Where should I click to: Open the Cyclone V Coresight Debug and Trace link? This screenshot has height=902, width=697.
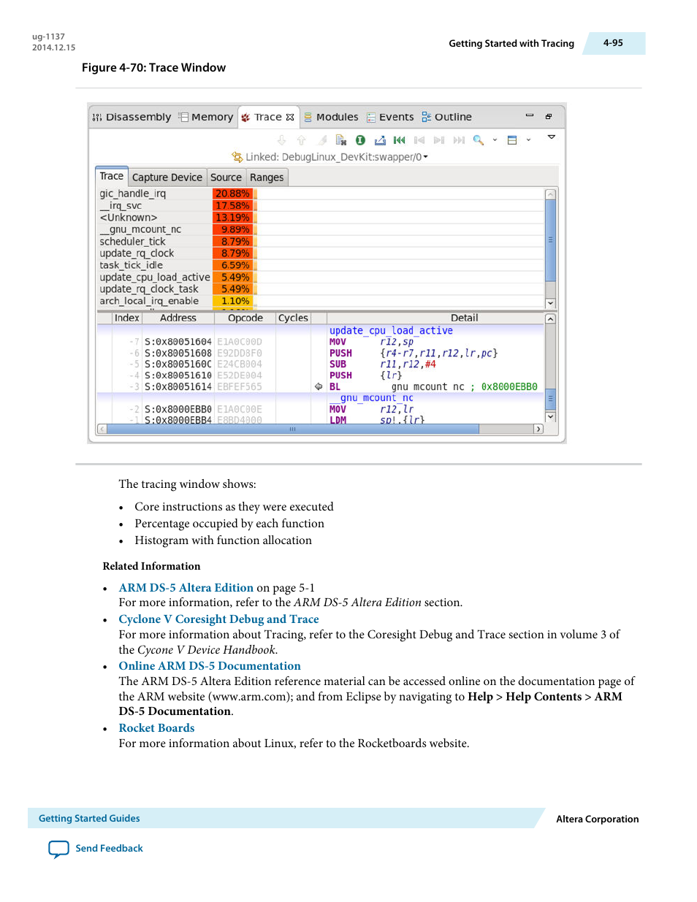click(x=218, y=619)
